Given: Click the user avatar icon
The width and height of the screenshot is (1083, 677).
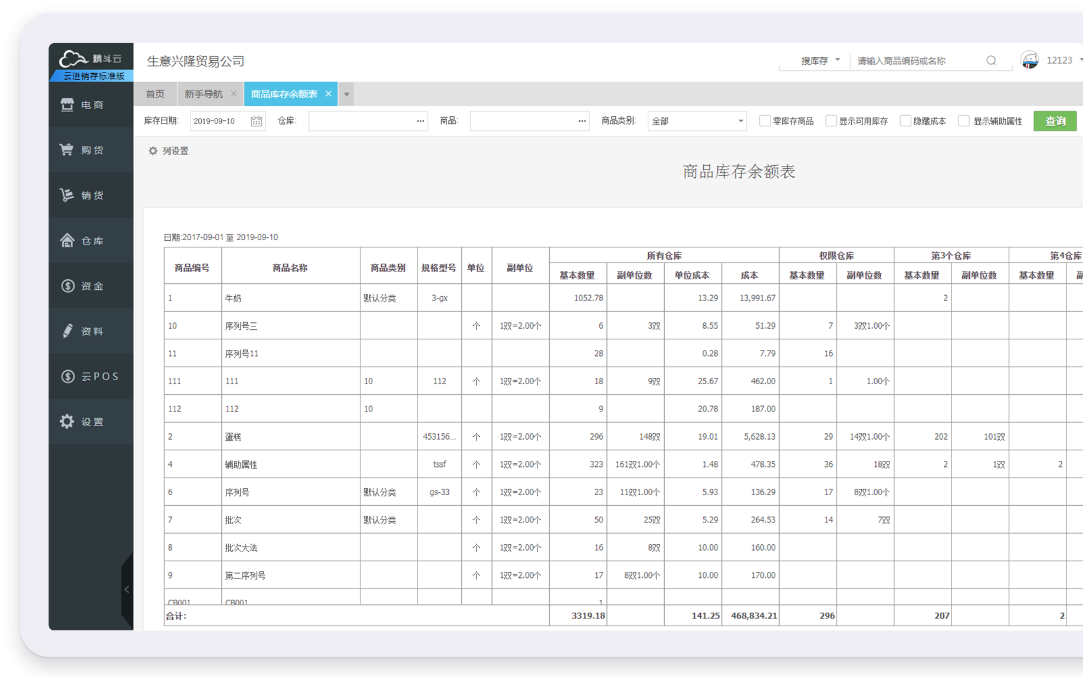Looking at the screenshot, I should point(1030,60).
